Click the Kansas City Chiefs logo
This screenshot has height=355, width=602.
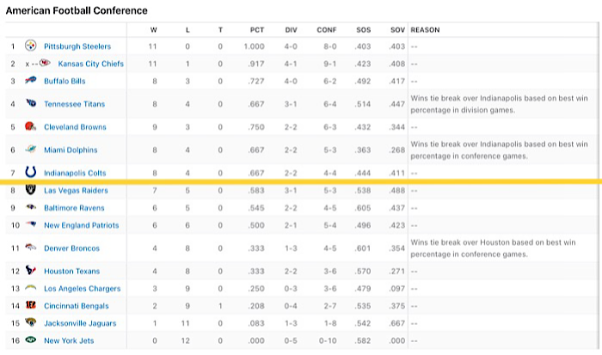(x=45, y=63)
